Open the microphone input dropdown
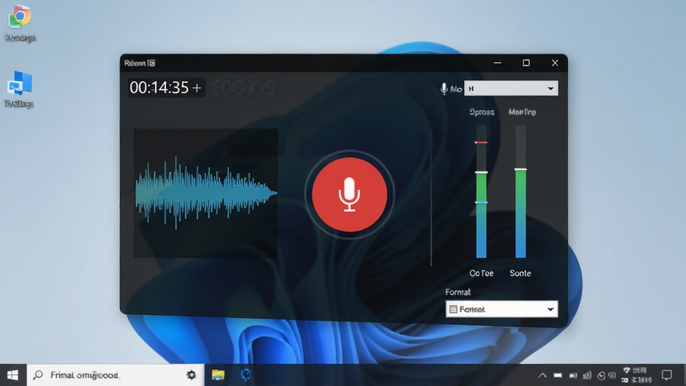Viewport: 686px width, 386px height. pyautogui.click(x=510, y=88)
